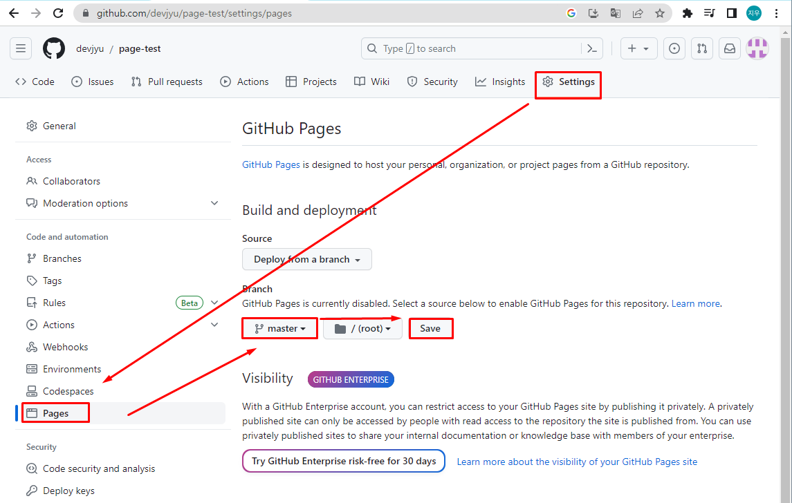Switch to the repository Security tab
This screenshot has width=792, height=503.
pos(432,82)
